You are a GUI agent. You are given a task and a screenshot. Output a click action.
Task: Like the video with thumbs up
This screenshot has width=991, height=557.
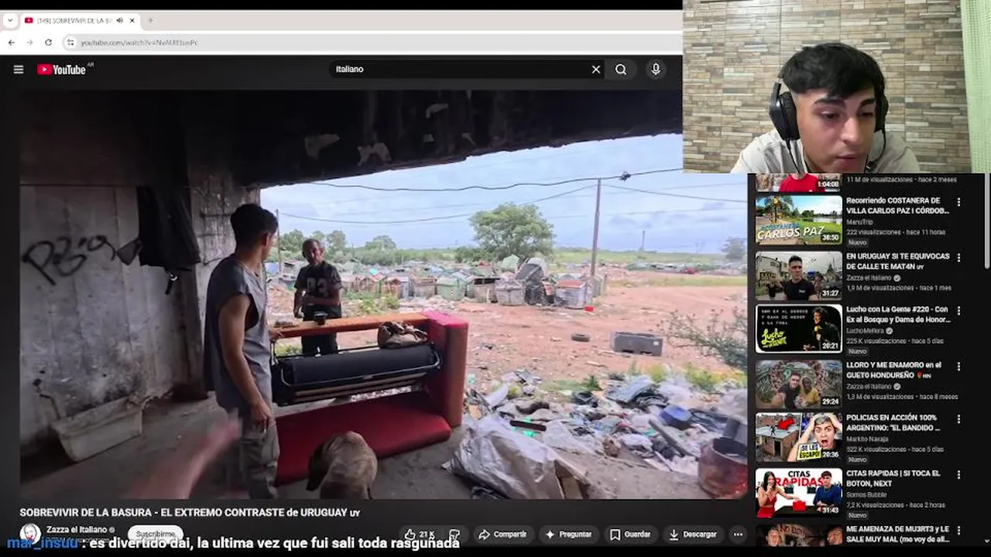pyautogui.click(x=419, y=535)
